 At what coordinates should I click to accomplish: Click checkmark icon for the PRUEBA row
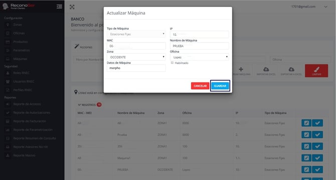pyautogui.click(x=317, y=170)
